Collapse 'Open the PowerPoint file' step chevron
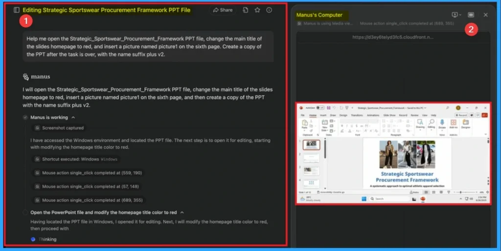The image size is (501, 251). click(x=182, y=212)
